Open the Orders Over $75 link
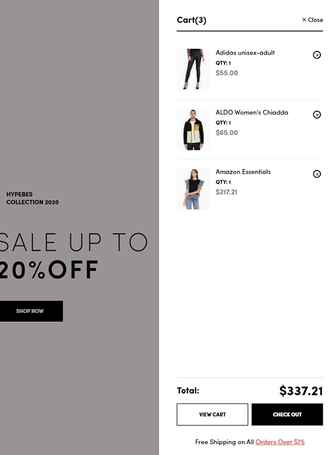This screenshot has height=455, width=335. tap(280, 442)
